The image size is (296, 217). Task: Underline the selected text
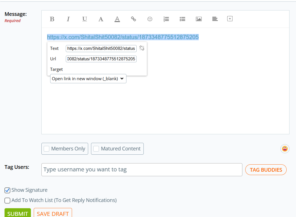[x=84, y=19]
